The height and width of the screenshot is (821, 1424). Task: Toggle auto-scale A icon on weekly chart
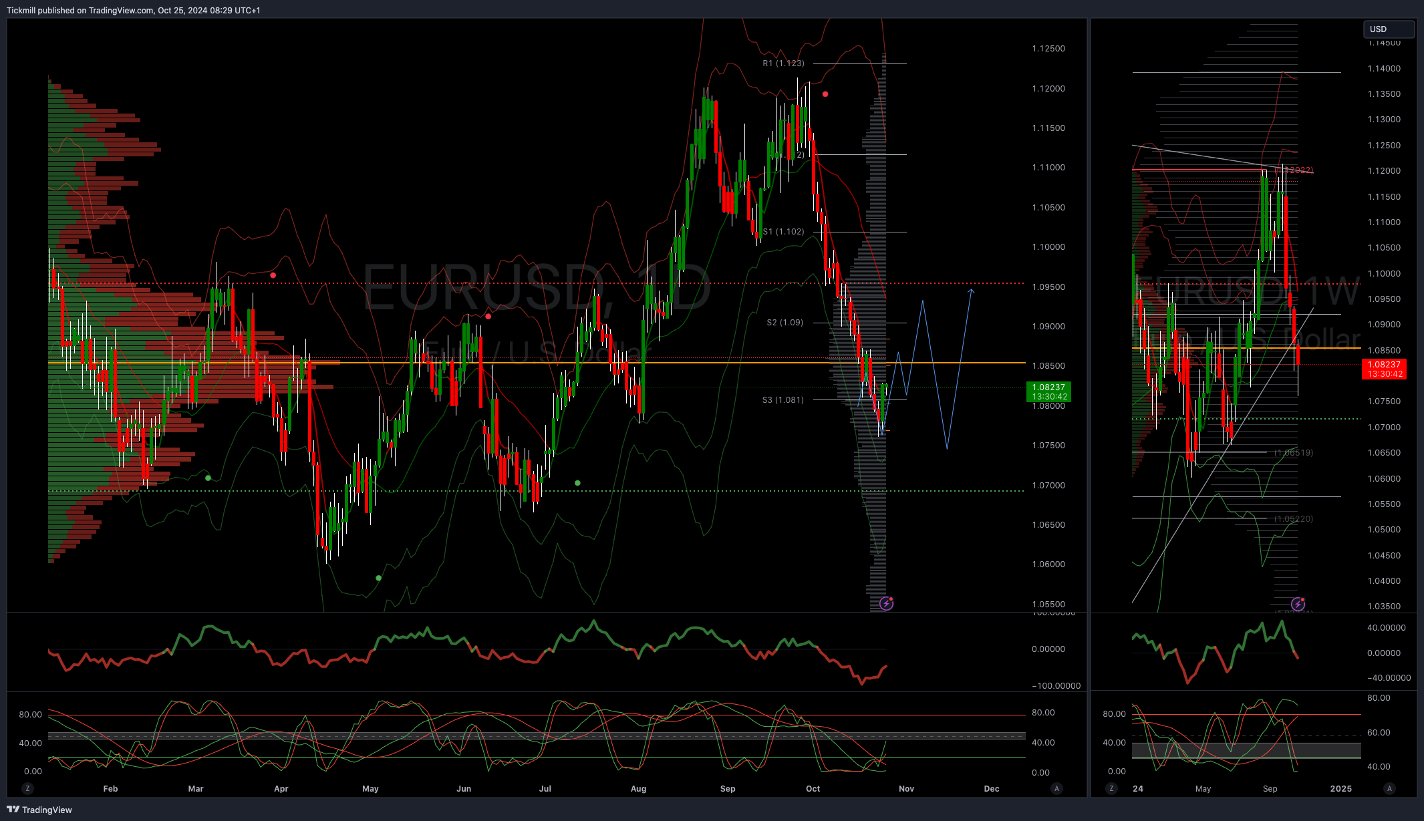point(1389,788)
